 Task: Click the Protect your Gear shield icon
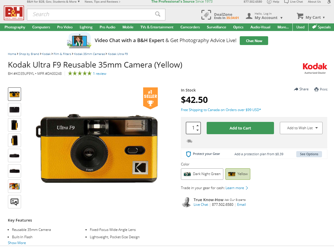(189, 154)
